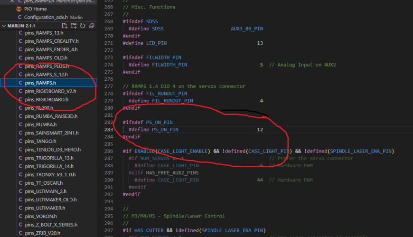
Task: Open Configuration_adv.h from open editors
Action: 47,17
